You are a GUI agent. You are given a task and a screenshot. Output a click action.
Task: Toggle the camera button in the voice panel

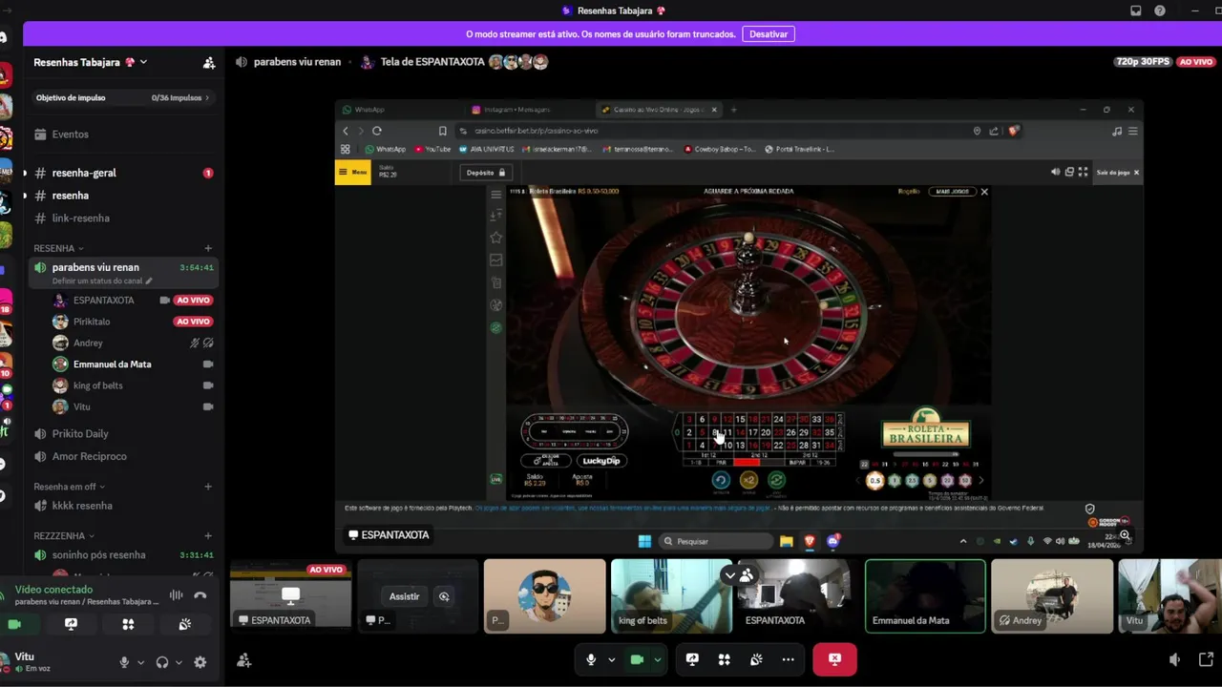(x=14, y=624)
